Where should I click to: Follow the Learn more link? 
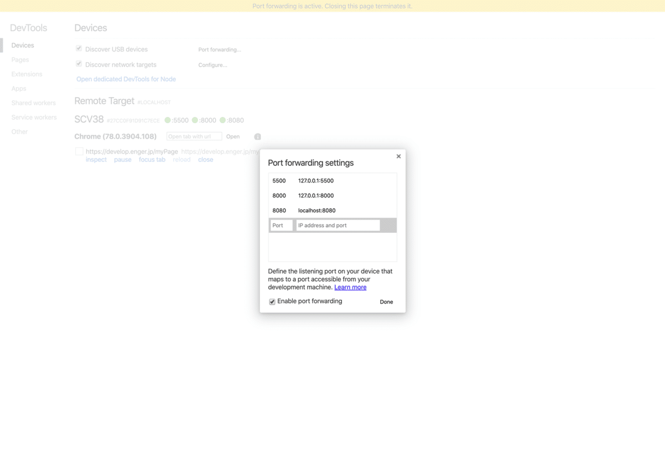(x=350, y=287)
